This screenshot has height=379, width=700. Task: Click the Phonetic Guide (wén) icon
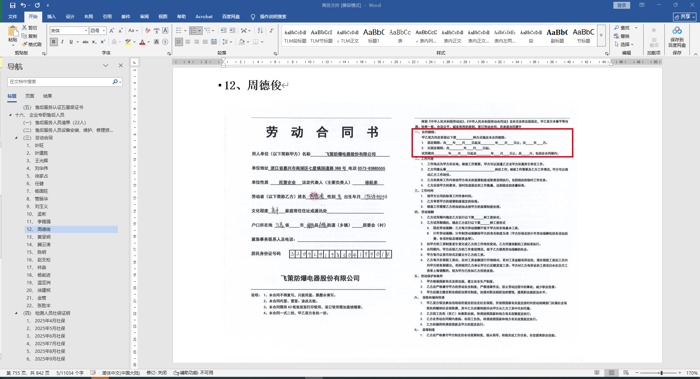point(156,31)
